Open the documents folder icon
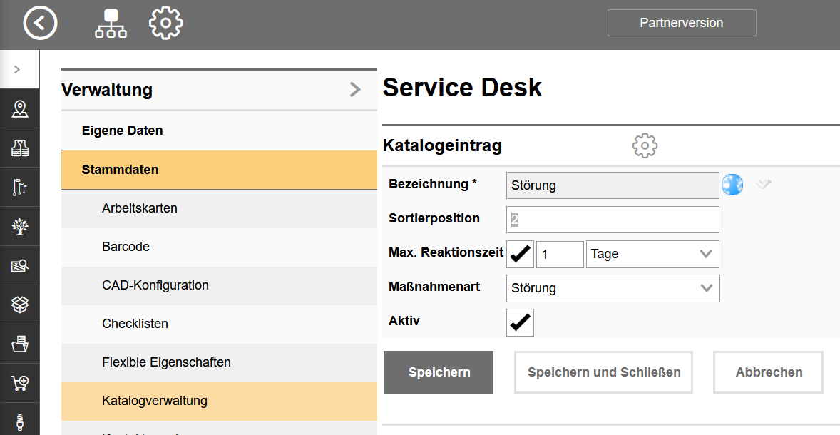The height and width of the screenshot is (435, 840). (x=20, y=344)
